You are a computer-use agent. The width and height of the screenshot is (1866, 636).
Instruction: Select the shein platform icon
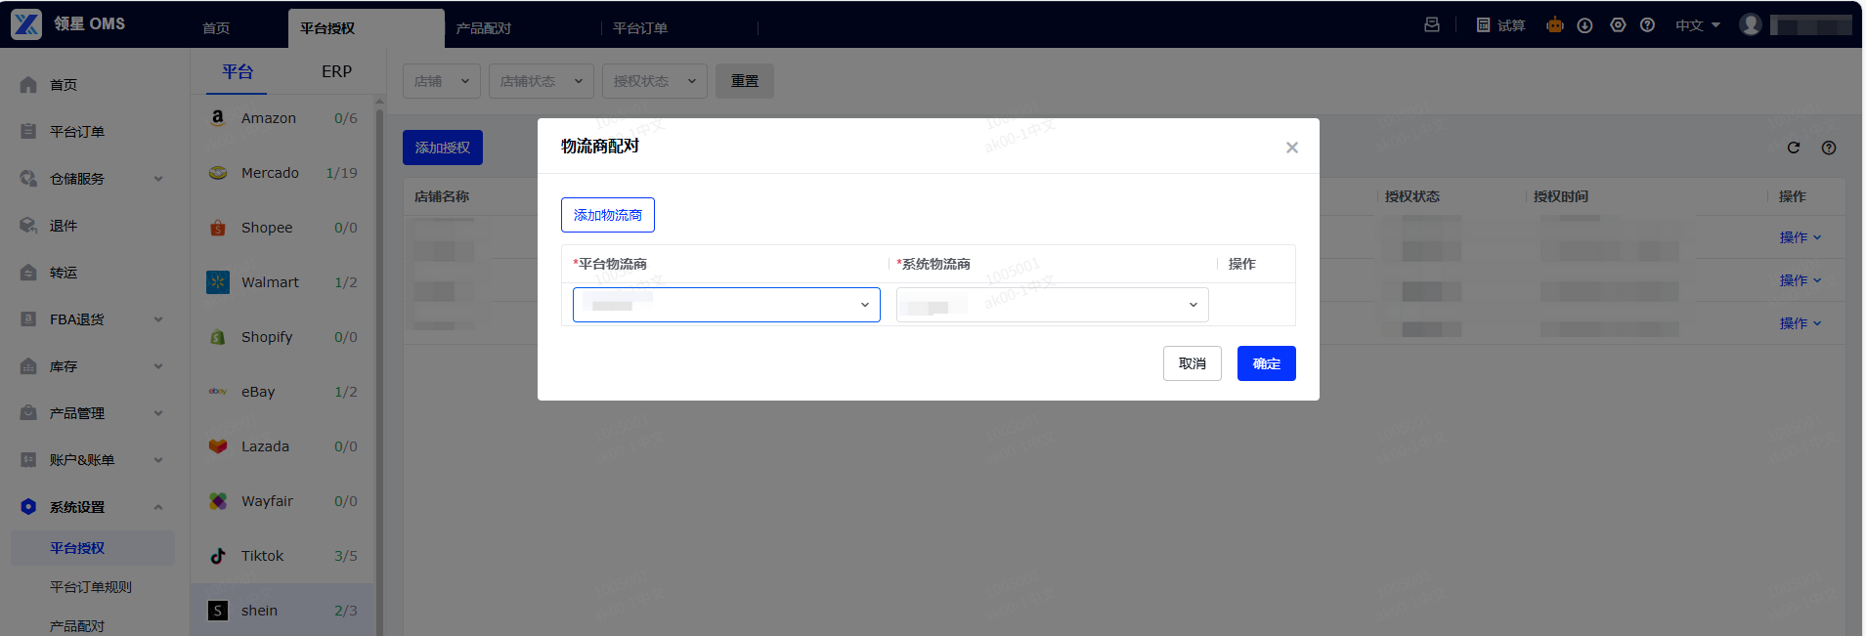[x=218, y=611]
